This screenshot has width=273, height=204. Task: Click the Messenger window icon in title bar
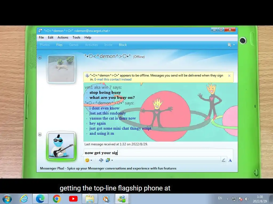(40, 31)
